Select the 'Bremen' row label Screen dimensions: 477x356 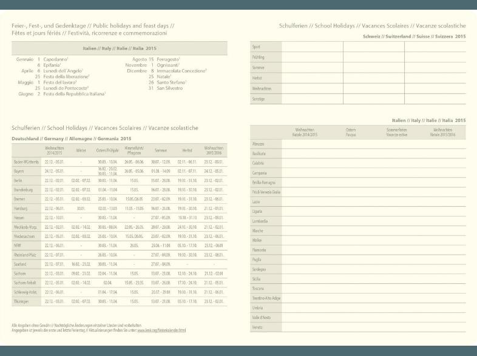(x=19, y=199)
